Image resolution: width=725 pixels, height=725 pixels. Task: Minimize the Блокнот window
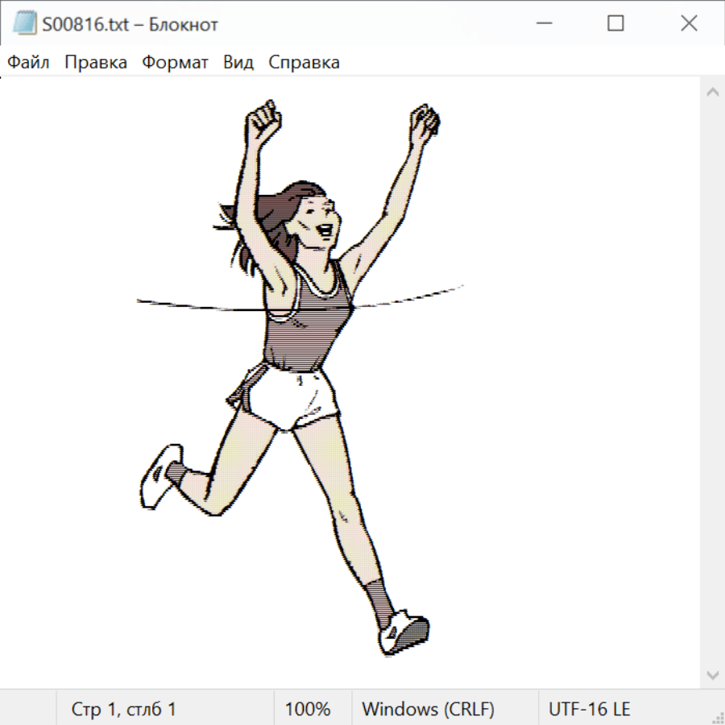[x=542, y=24]
